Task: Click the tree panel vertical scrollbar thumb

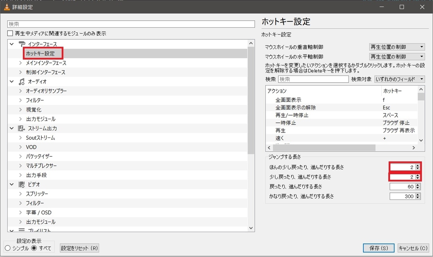Action: coord(252,101)
